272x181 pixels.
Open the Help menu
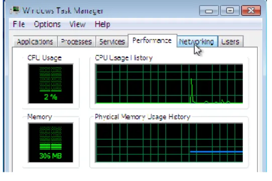[x=102, y=24]
